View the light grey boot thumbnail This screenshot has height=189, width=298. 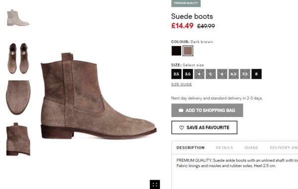[18, 18]
